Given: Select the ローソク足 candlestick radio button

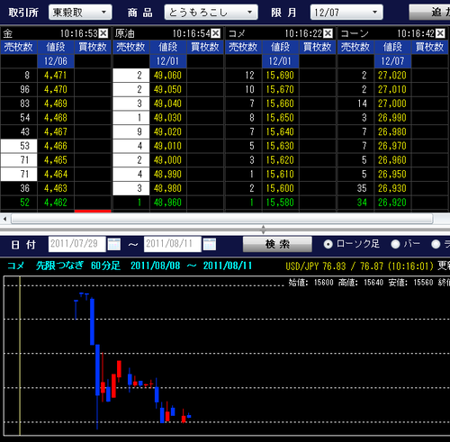Looking at the screenshot, I should click(x=328, y=244).
